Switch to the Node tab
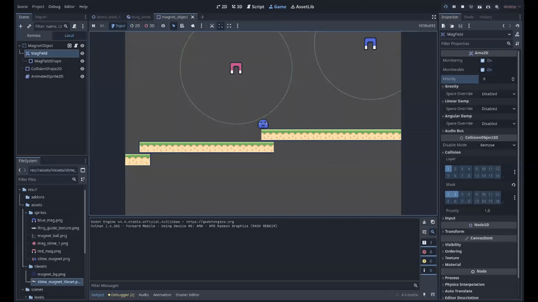The image size is (538, 302). (x=468, y=17)
